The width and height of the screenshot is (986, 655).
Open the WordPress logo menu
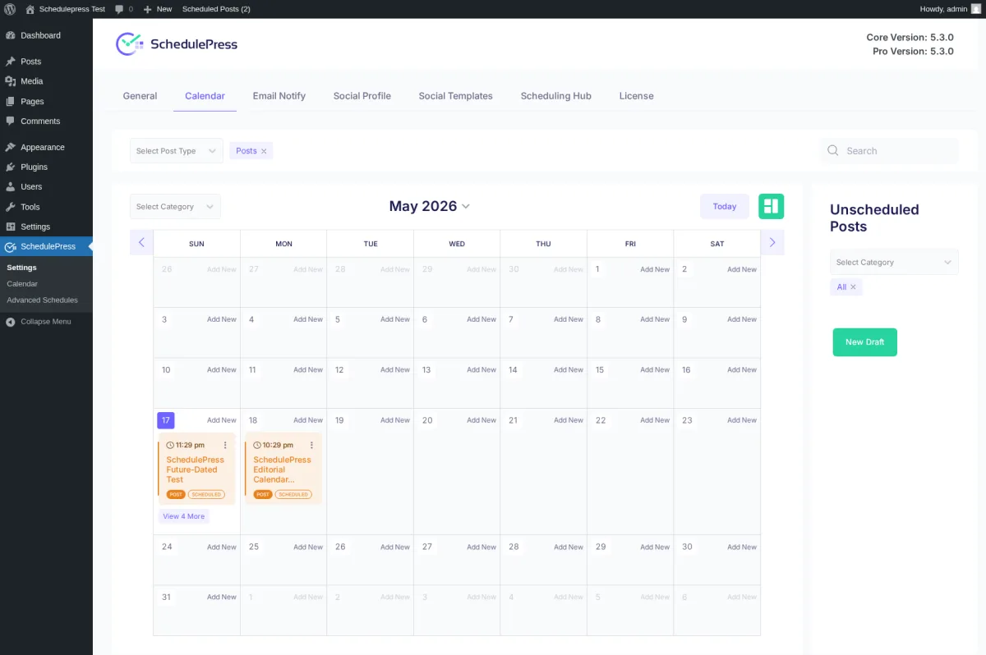[x=10, y=9]
